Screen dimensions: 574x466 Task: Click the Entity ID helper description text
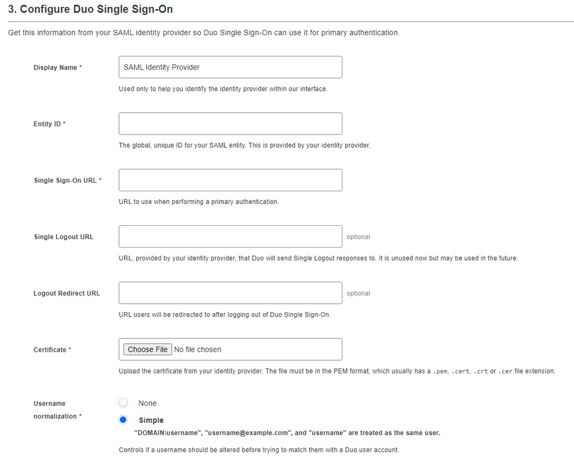pos(244,145)
